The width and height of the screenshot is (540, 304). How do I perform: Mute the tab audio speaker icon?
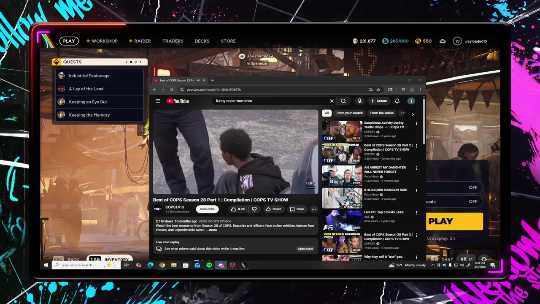[198, 80]
